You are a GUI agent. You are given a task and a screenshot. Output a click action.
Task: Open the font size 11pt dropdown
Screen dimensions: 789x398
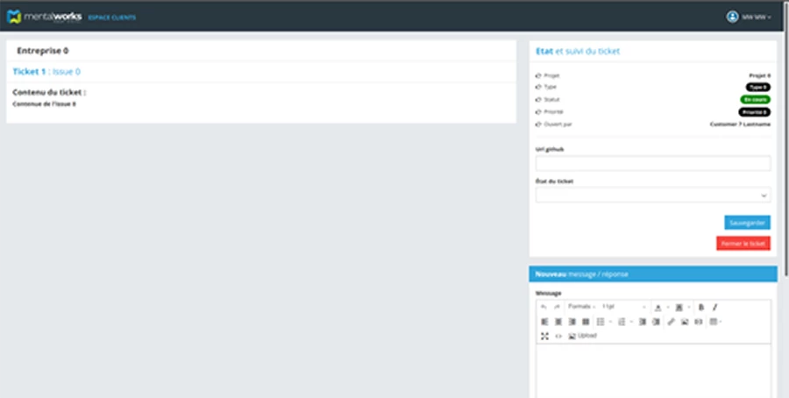click(623, 307)
